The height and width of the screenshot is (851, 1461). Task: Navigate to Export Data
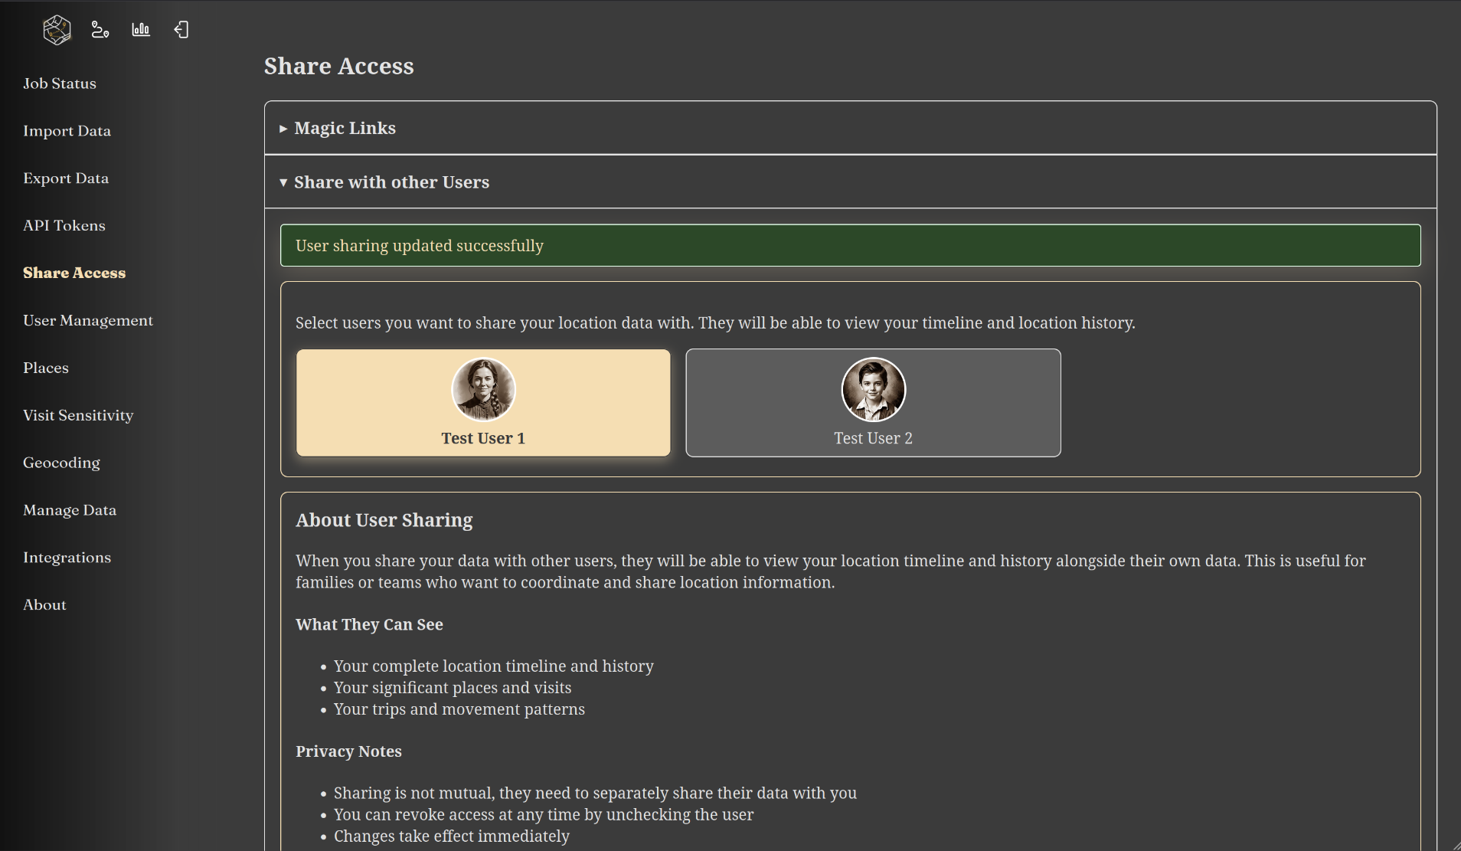tap(66, 178)
